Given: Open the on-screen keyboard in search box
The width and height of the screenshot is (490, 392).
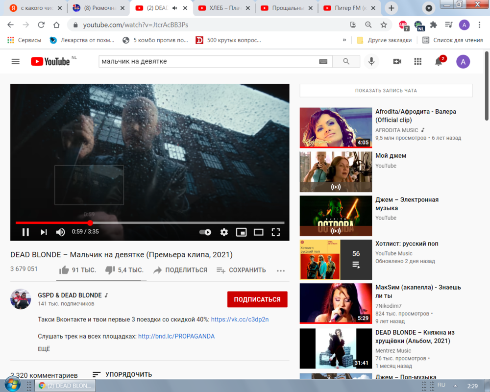Looking at the screenshot, I should 323,62.
